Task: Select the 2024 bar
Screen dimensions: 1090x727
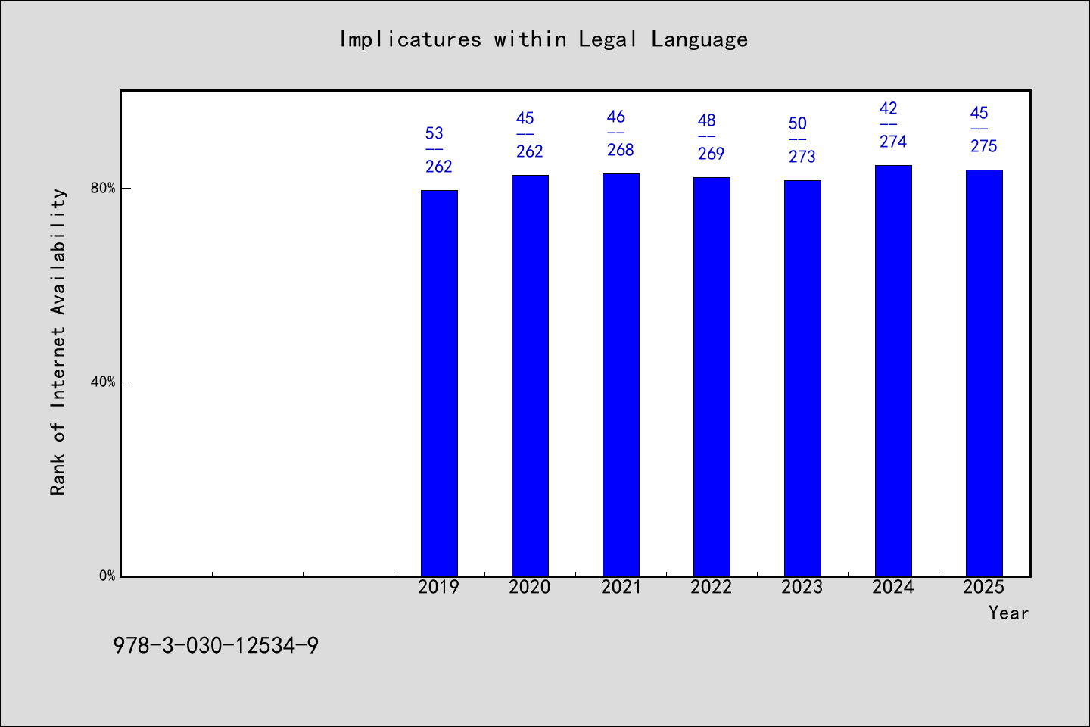Action: click(893, 371)
